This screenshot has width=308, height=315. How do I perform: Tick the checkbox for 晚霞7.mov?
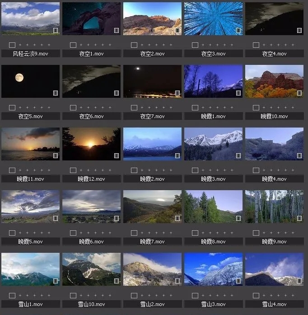134,233
